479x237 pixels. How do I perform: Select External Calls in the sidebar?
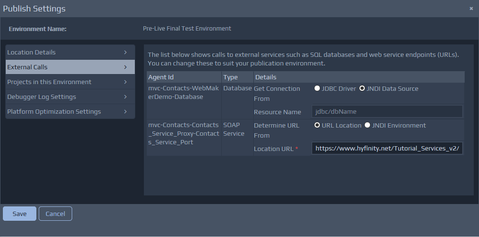(x=27, y=67)
